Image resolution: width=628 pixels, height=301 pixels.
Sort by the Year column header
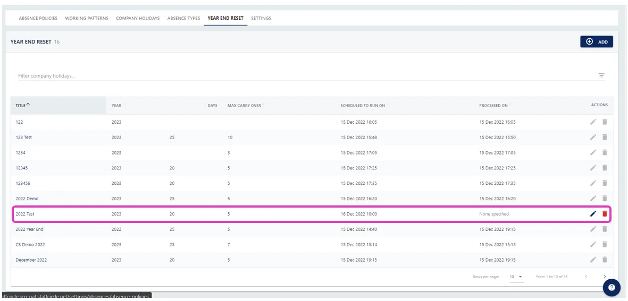tap(116, 106)
